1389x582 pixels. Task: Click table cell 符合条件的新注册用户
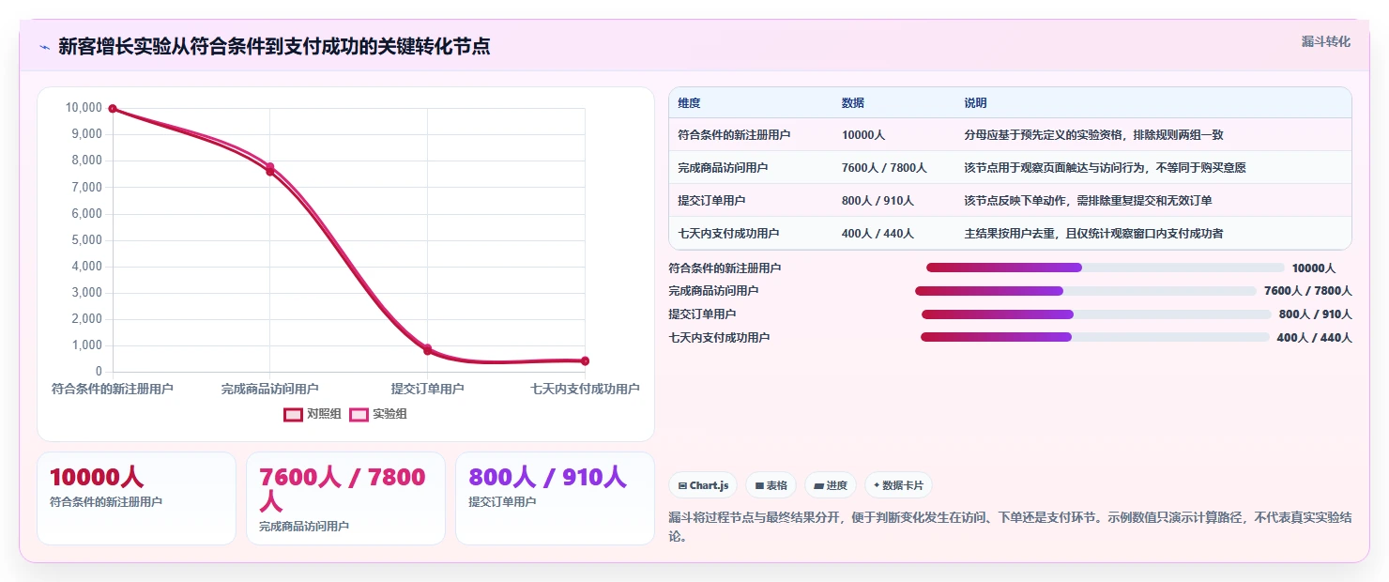pos(734,135)
